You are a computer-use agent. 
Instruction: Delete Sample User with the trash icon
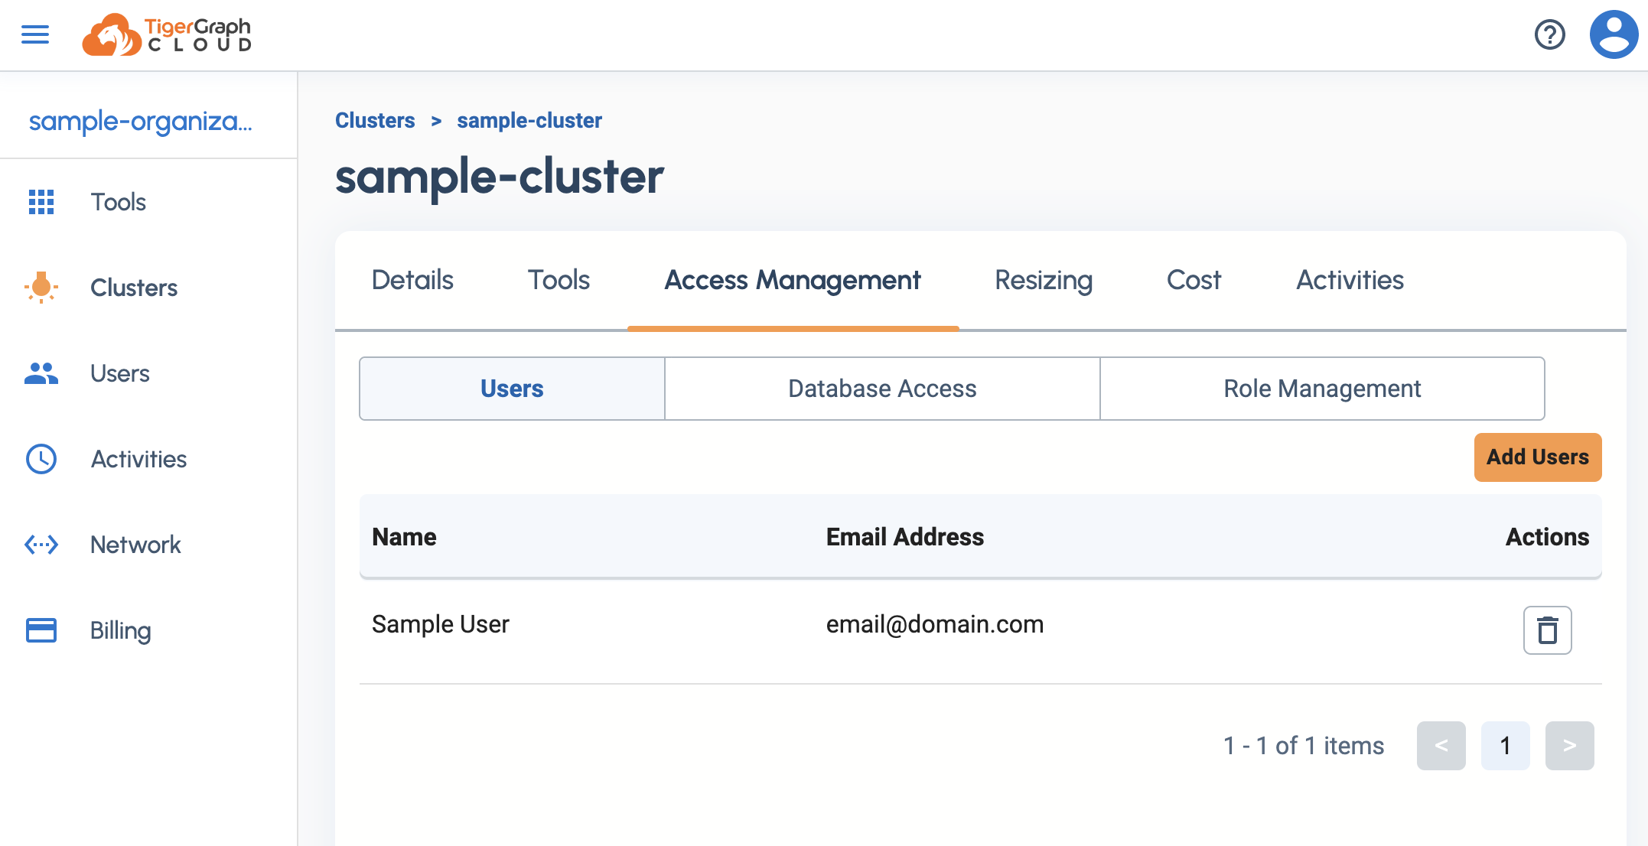[1547, 630]
